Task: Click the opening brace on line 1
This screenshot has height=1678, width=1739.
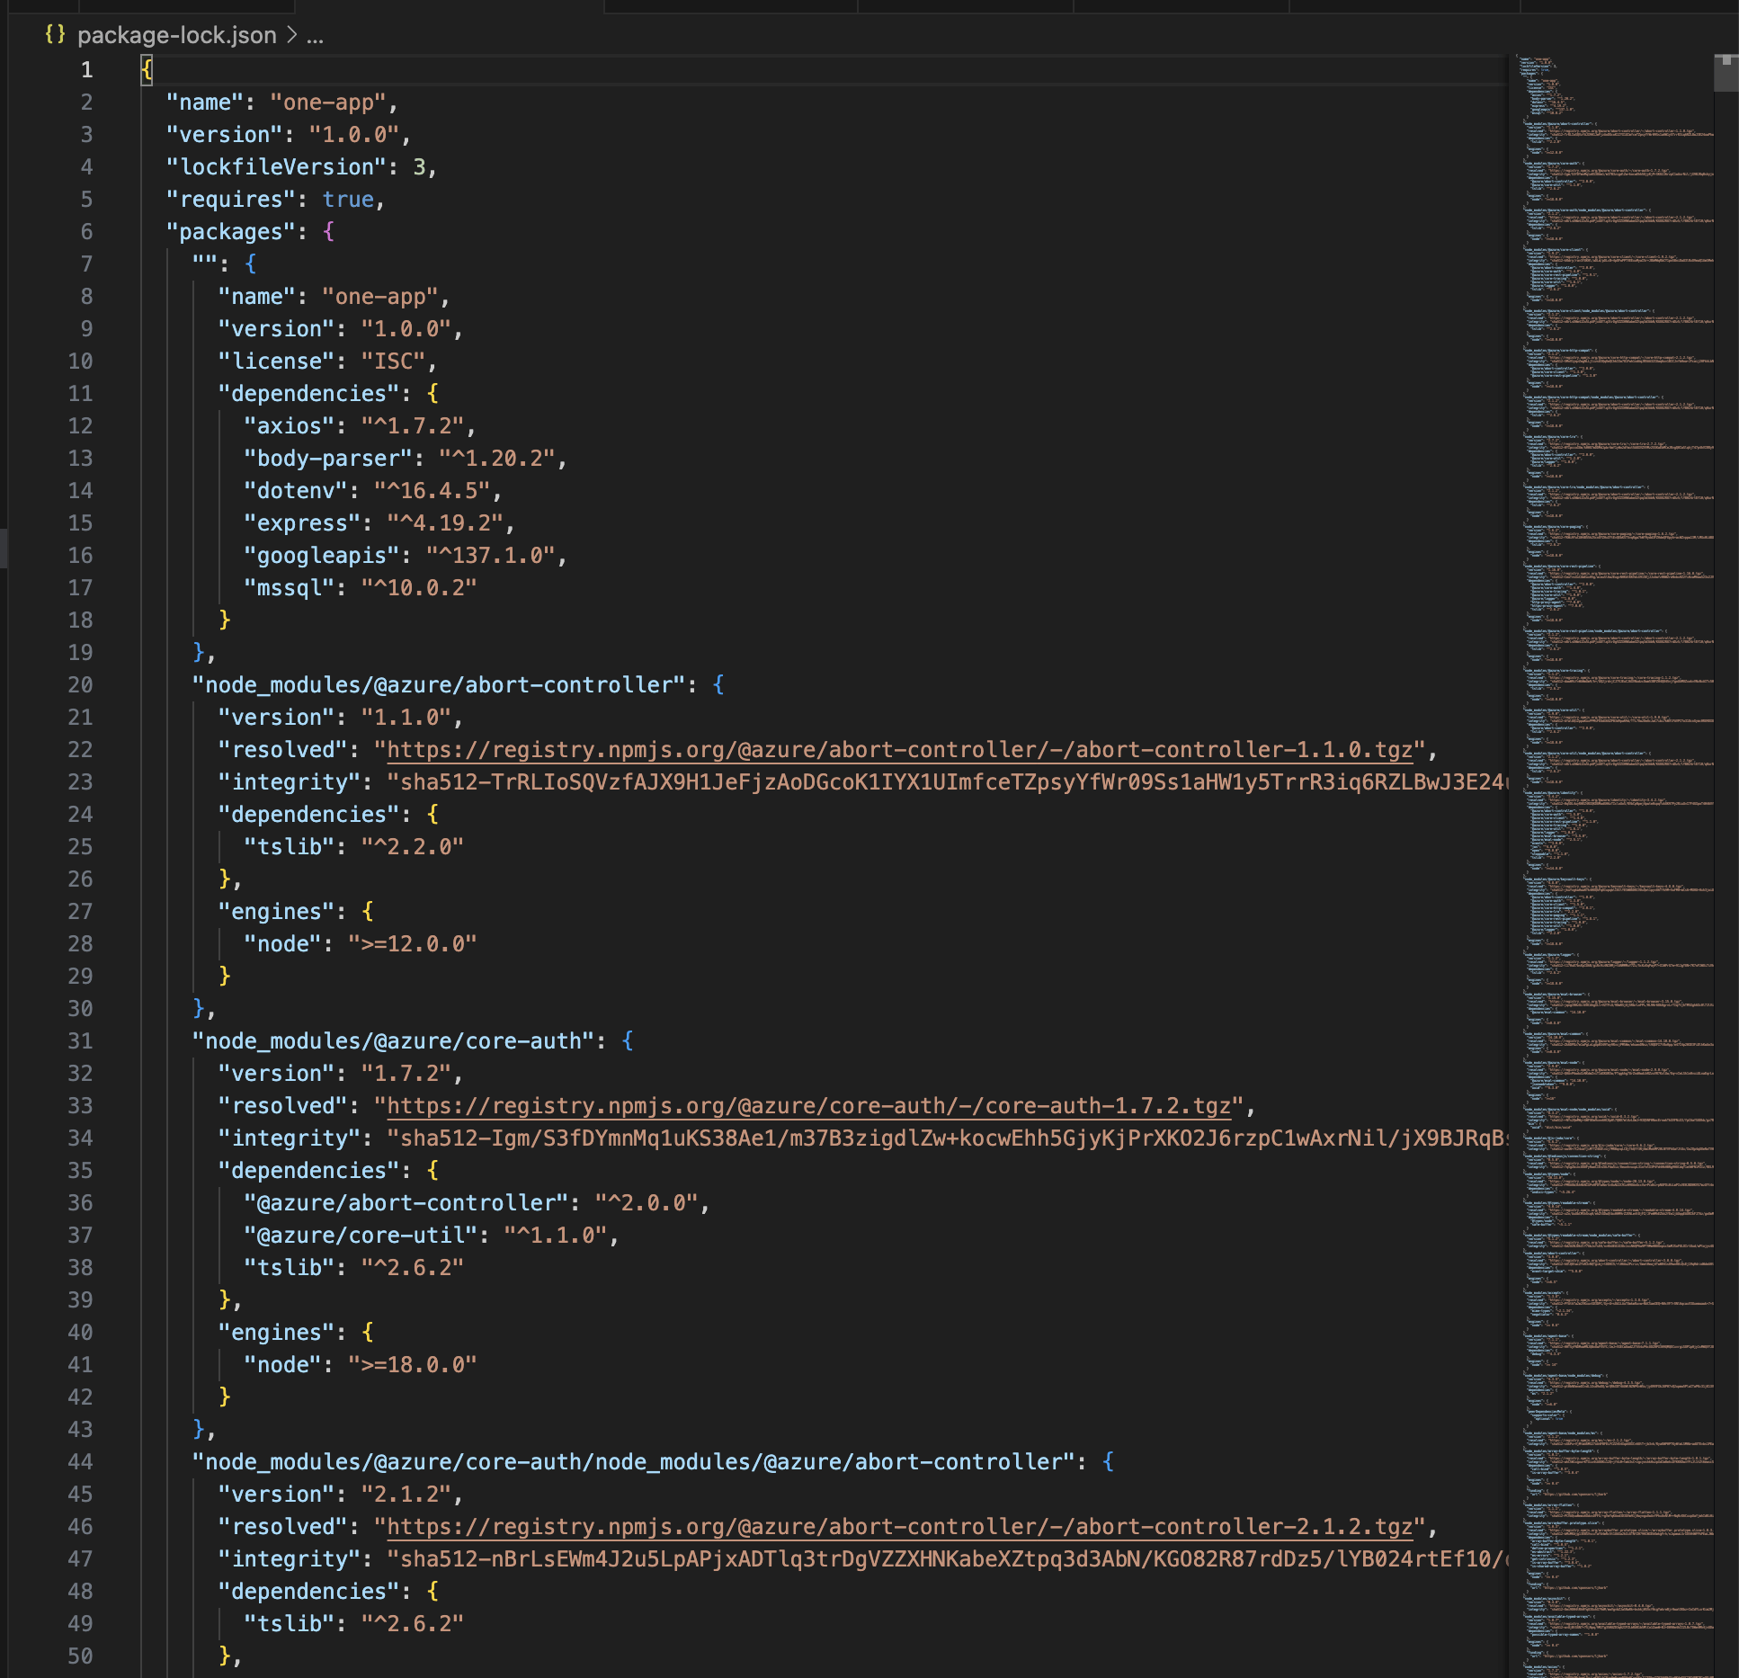Action: coord(147,69)
